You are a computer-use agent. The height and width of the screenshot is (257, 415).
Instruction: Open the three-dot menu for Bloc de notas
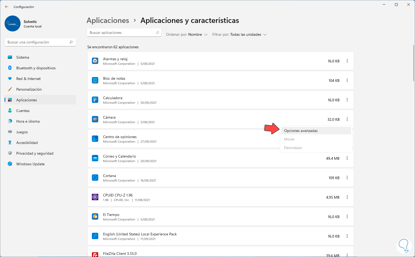tap(347, 80)
